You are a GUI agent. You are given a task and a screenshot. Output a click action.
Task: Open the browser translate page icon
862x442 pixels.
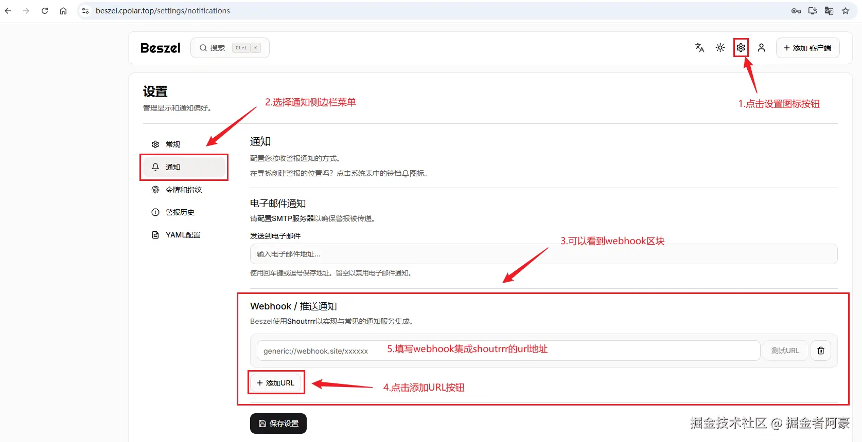[x=829, y=11]
